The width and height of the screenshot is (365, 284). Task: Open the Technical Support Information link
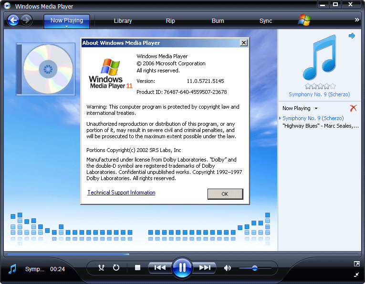click(x=121, y=193)
